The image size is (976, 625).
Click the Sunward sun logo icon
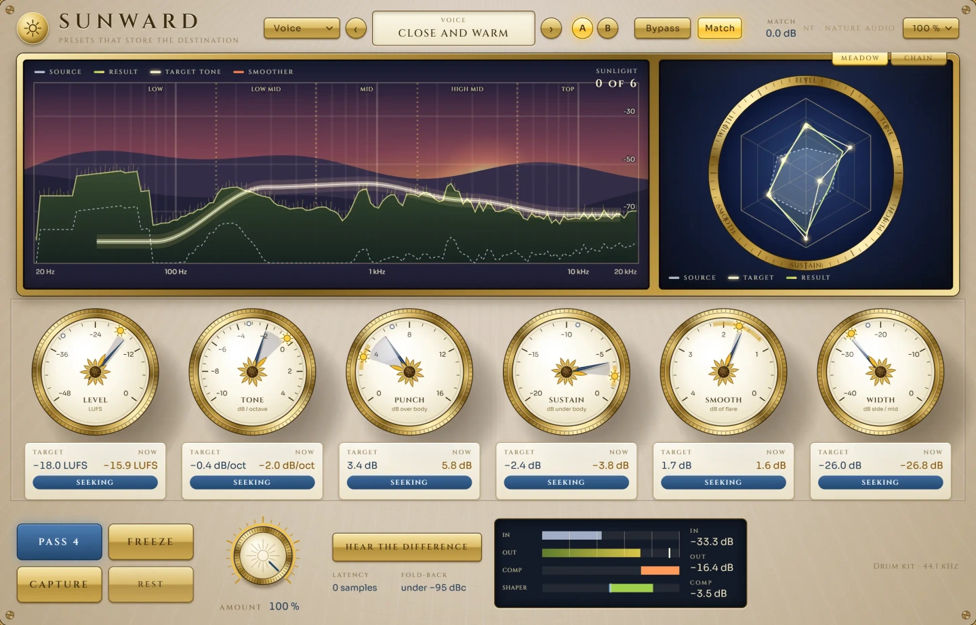tap(33, 28)
